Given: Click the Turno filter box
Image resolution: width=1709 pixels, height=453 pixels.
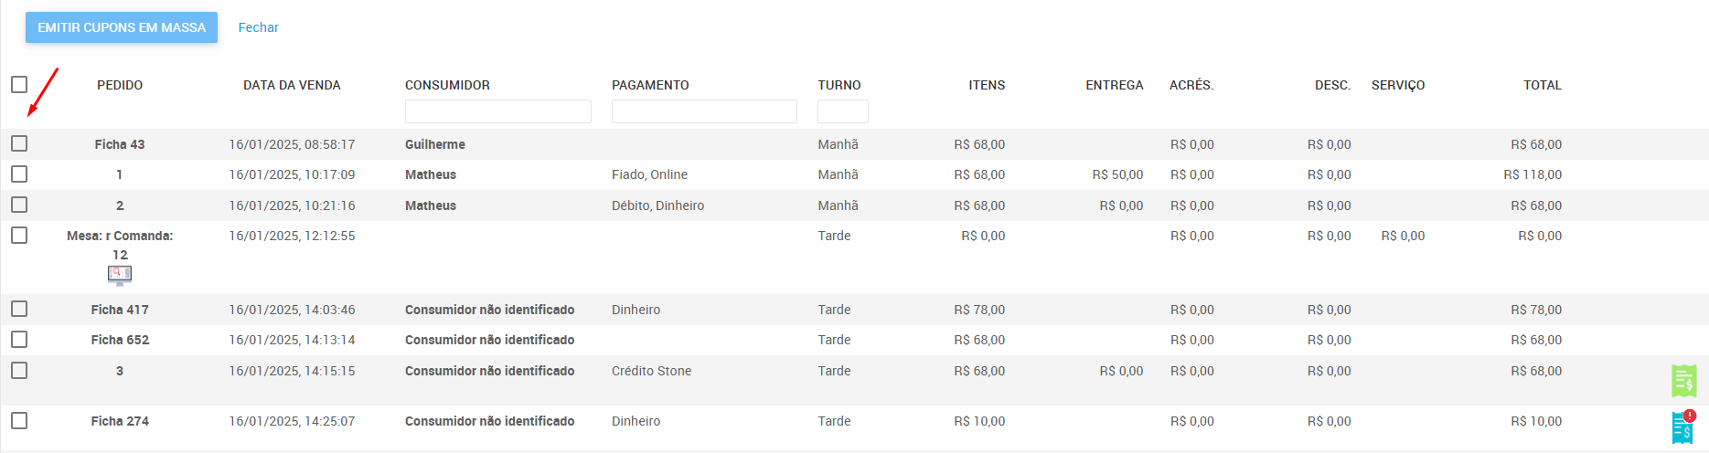Looking at the screenshot, I should tap(843, 111).
